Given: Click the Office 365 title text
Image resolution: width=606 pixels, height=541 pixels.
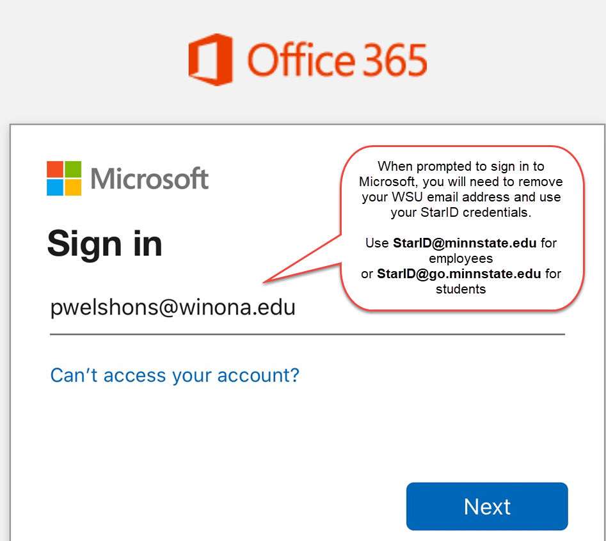Looking at the screenshot, I should (x=337, y=60).
